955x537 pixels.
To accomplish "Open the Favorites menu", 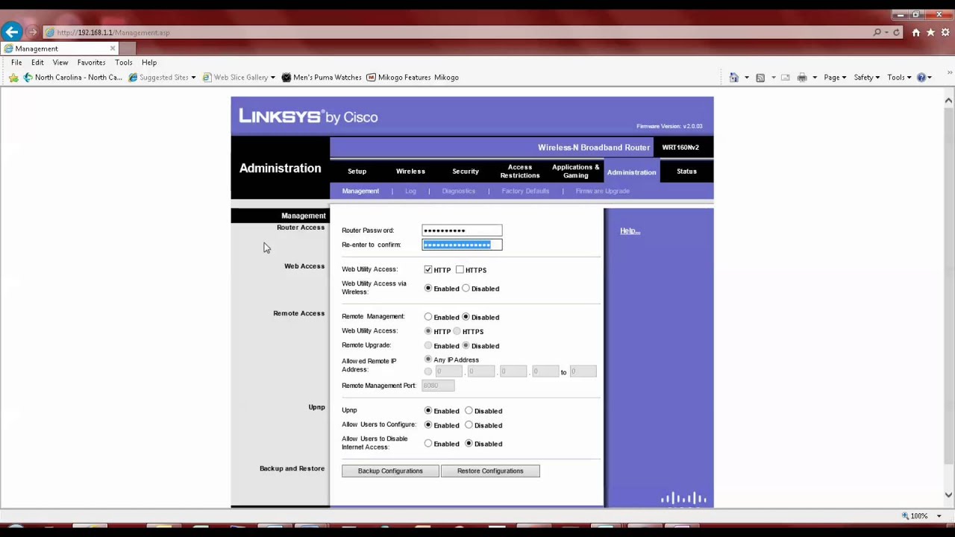I will (91, 63).
